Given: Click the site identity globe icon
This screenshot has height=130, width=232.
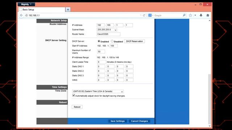Looking at the screenshot, I should (x=26, y=15).
